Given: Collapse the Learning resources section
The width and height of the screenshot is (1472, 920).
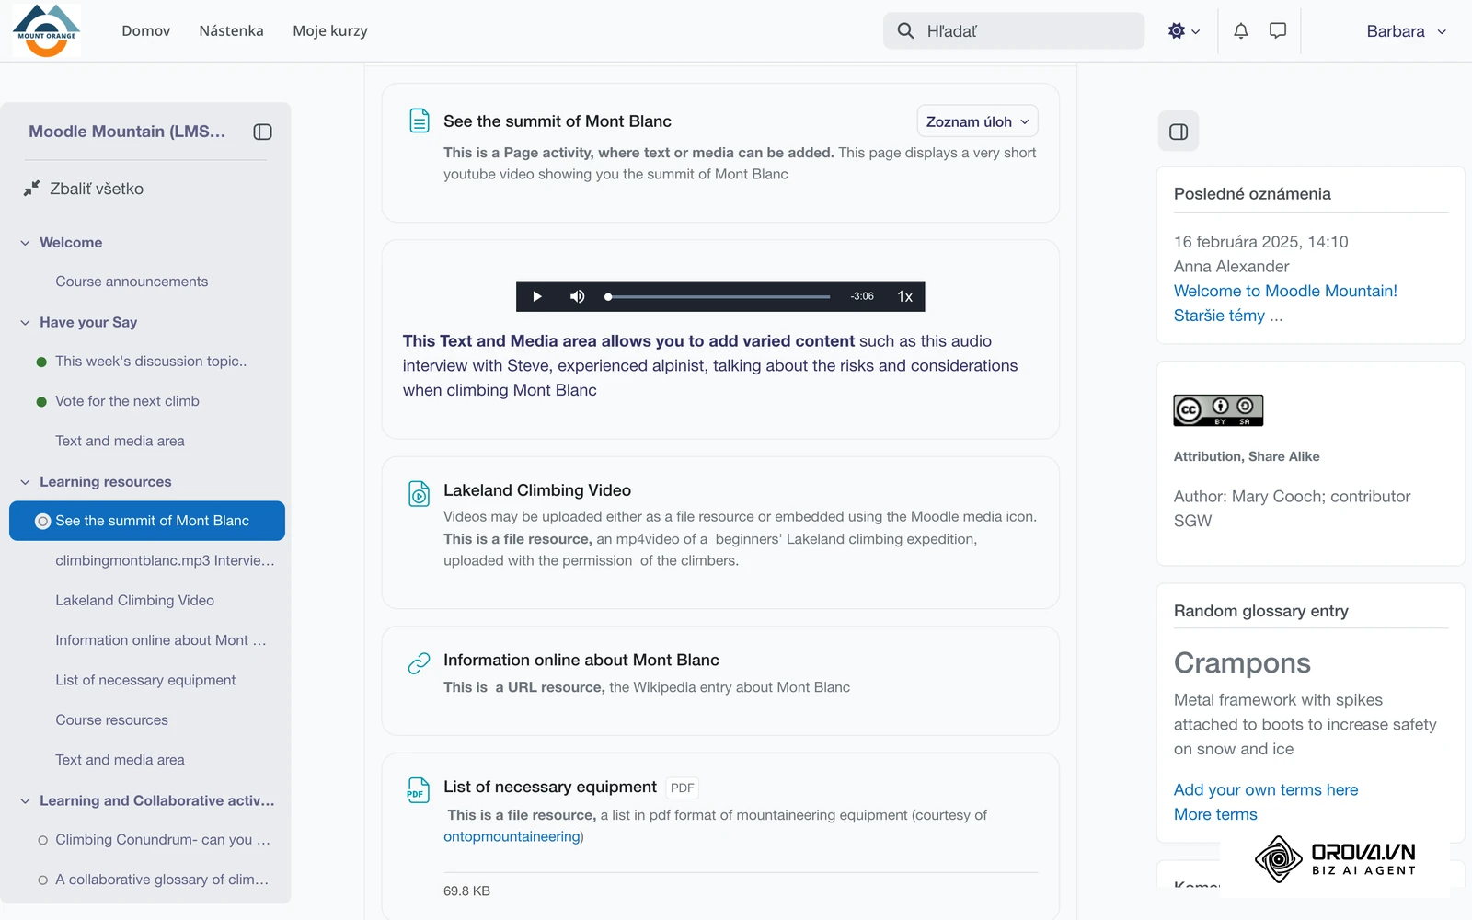Looking at the screenshot, I should pyautogui.click(x=25, y=482).
